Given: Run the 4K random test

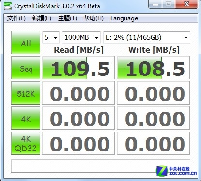Looking at the screenshot, I should (26, 118).
